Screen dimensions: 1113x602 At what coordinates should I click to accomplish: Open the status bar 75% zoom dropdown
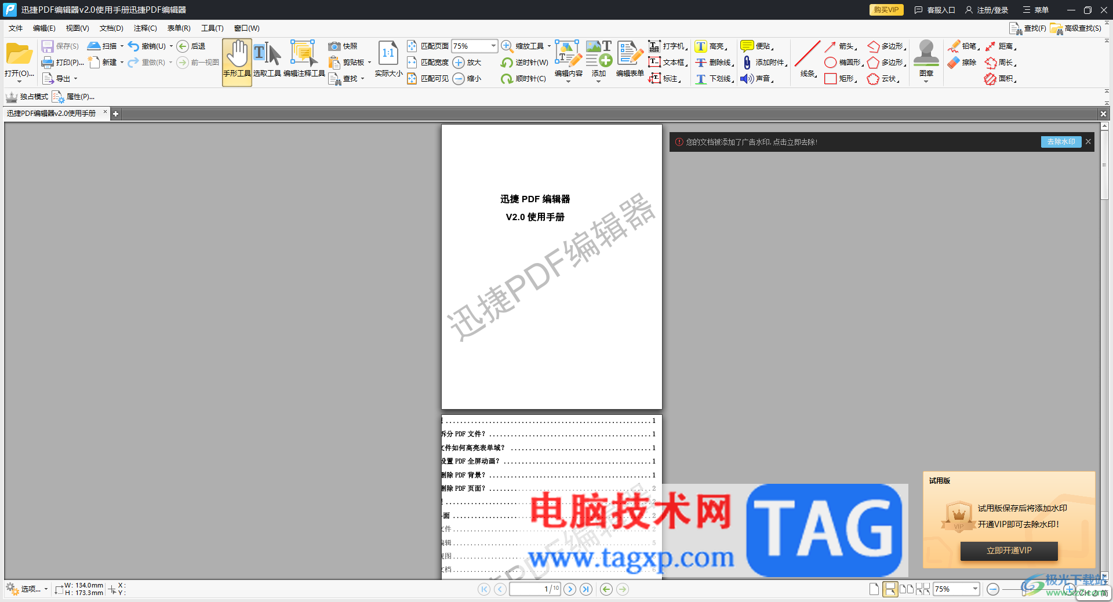tap(975, 589)
